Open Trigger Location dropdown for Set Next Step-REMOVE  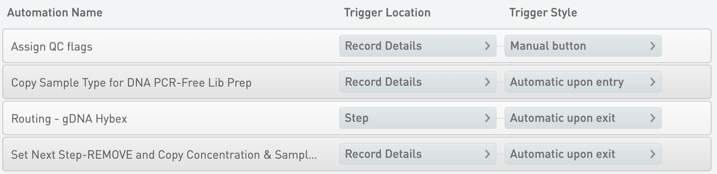(x=417, y=154)
